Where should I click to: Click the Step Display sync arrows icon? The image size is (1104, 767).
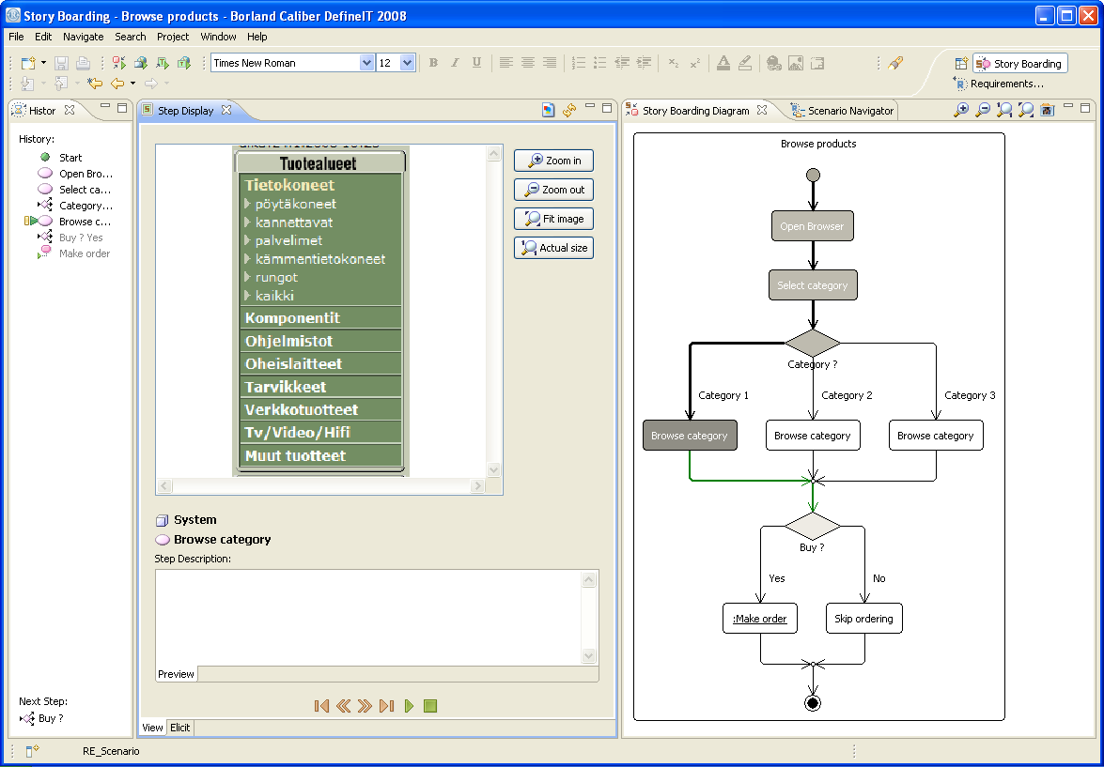point(568,110)
